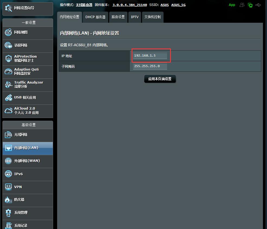Image resolution: width=267 pixels, height=229 pixels.
Task: Open the 防火墙 firewall settings
Action: 19,200
